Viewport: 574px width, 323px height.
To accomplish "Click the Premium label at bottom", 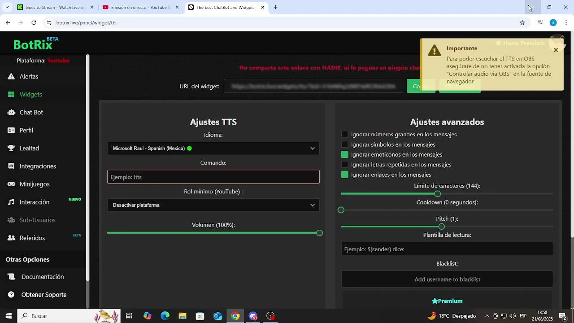I will coord(447,301).
